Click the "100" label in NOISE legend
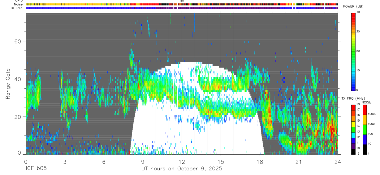 coord(370,134)
